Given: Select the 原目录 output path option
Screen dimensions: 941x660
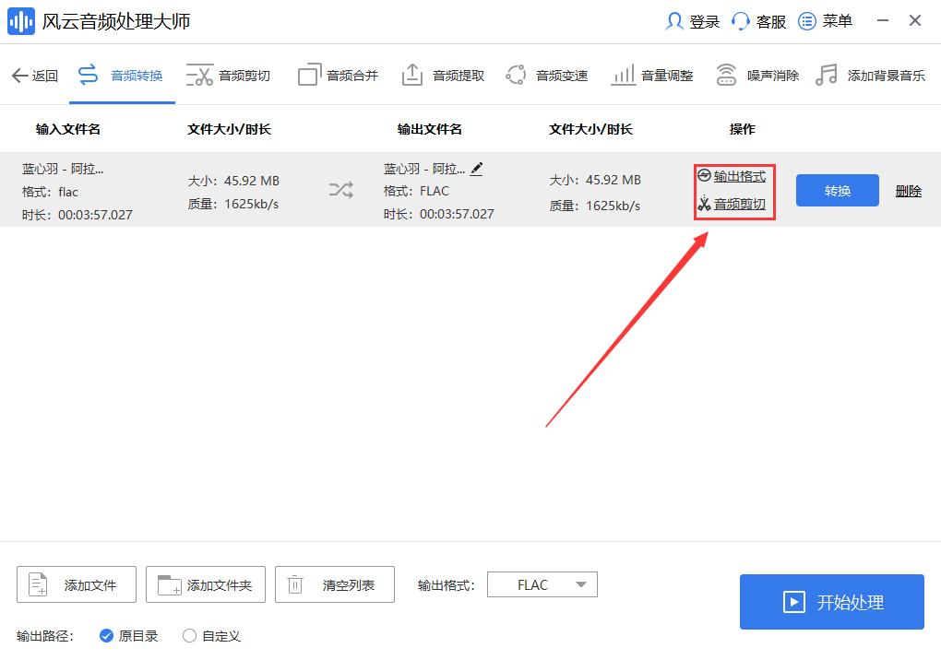Looking at the screenshot, I should tap(108, 635).
